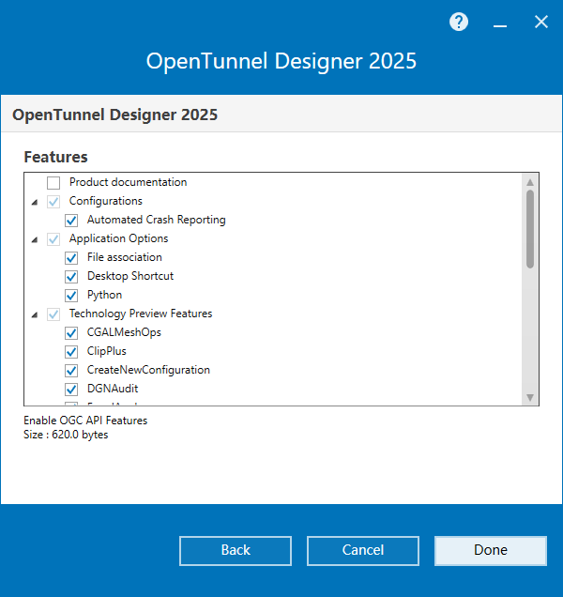Uncheck the CGALMeshOps feature

(71, 333)
